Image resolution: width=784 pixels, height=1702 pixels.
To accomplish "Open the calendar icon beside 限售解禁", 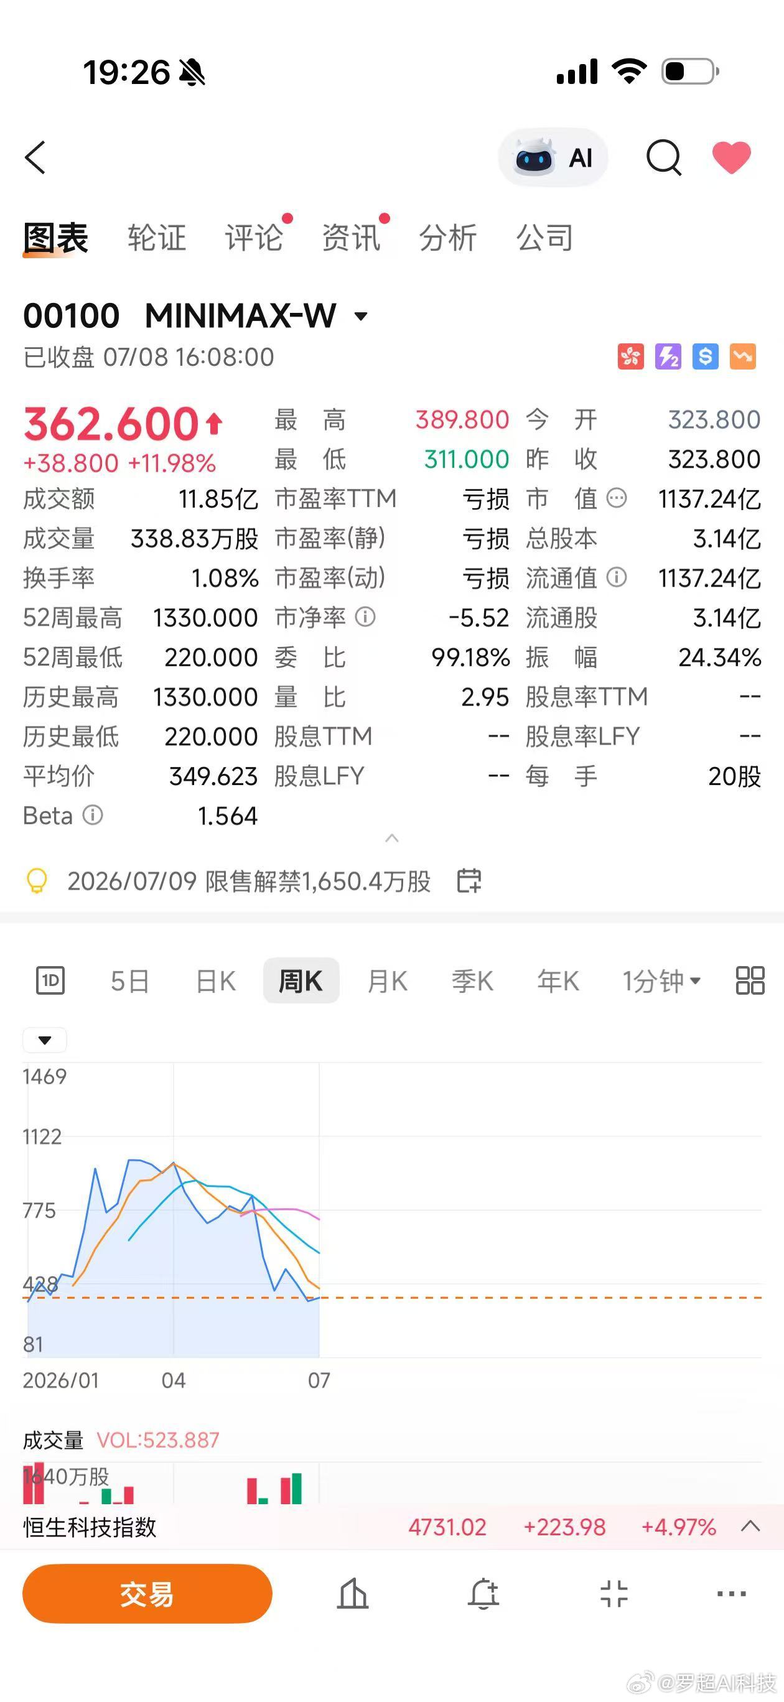I will tap(469, 881).
